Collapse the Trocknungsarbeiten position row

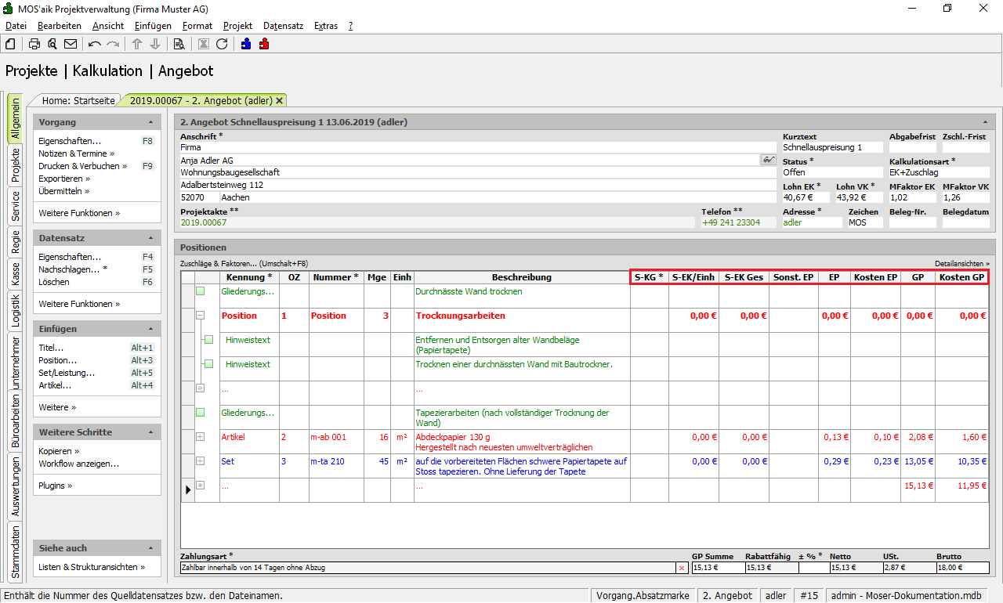(x=201, y=316)
